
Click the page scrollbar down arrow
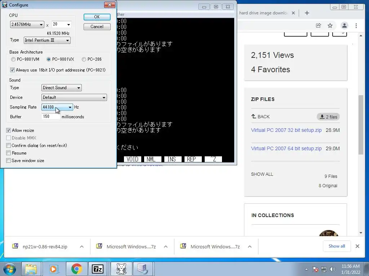click(x=361, y=233)
